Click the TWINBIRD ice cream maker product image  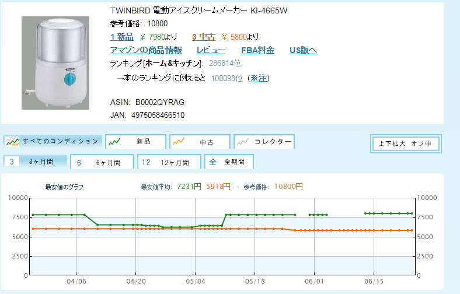point(55,63)
